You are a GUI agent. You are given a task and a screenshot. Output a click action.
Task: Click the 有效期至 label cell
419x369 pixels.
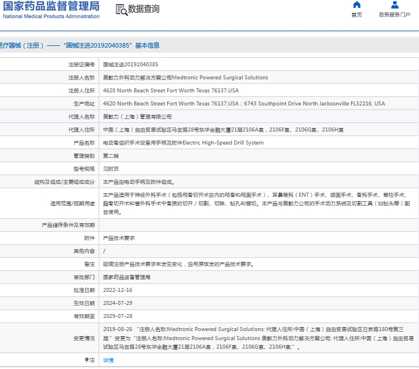(x=84, y=316)
